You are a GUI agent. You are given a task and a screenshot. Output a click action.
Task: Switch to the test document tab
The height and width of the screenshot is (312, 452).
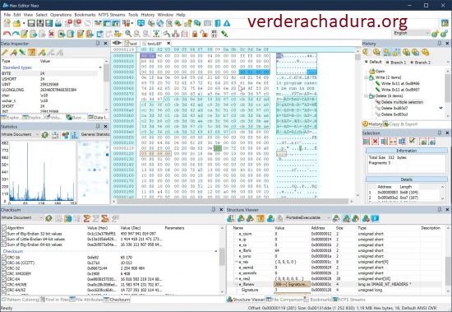point(131,44)
